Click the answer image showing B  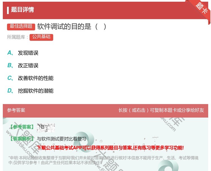[x=46, y=127]
